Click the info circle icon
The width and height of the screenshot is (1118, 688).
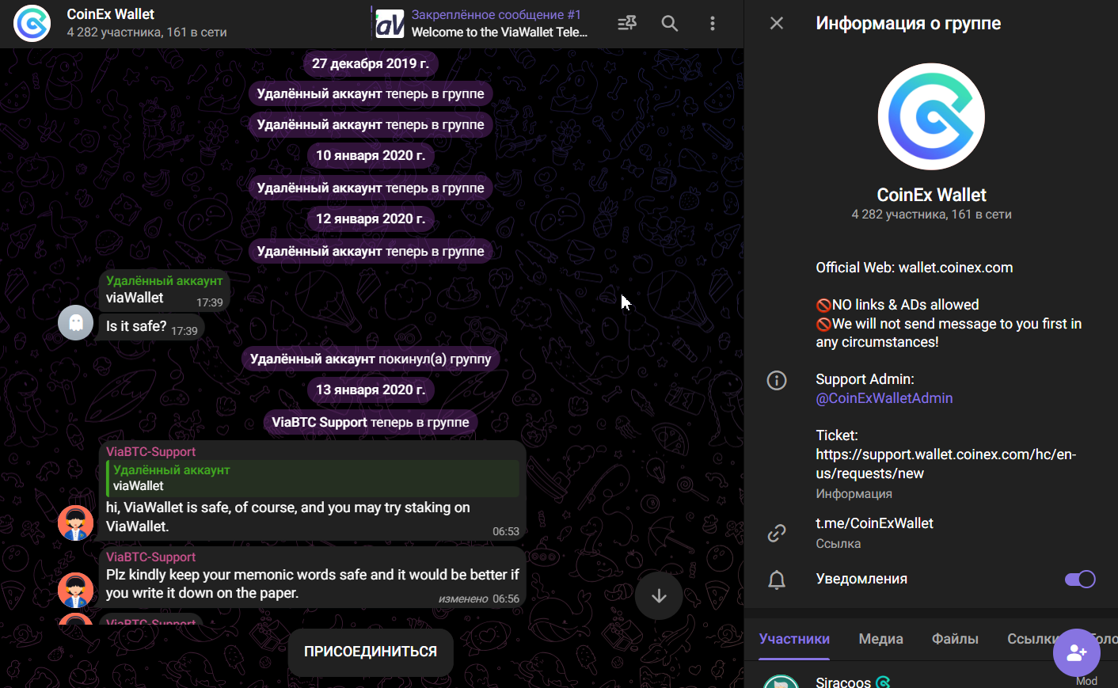click(777, 381)
